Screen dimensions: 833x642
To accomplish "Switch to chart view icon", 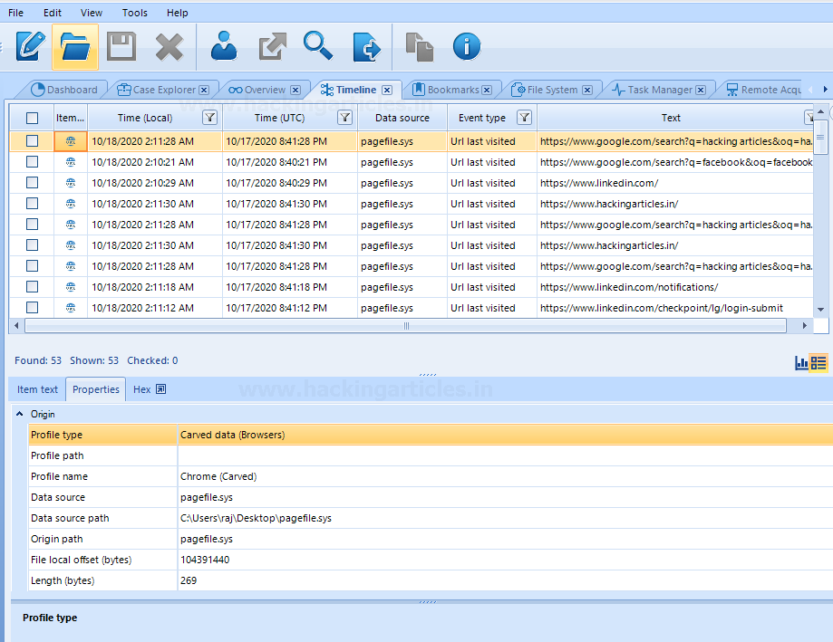I will point(801,363).
